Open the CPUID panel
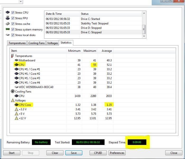Screen dimensions: 185x159 (98, 153)
